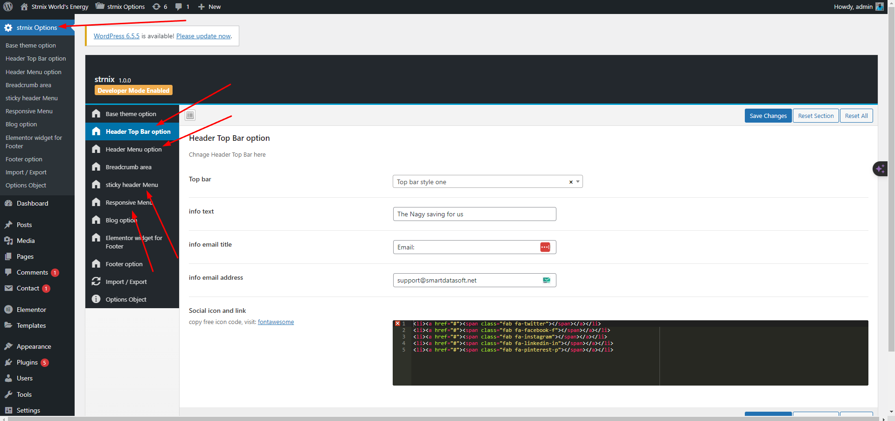The width and height of the screenshot is (895, 421).
Task: Click red icon in info email title field
Action: tap(545, 247)
